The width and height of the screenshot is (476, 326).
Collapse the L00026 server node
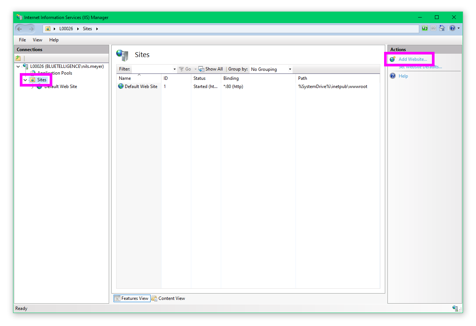pyautogui.click(x=18, y=67)
